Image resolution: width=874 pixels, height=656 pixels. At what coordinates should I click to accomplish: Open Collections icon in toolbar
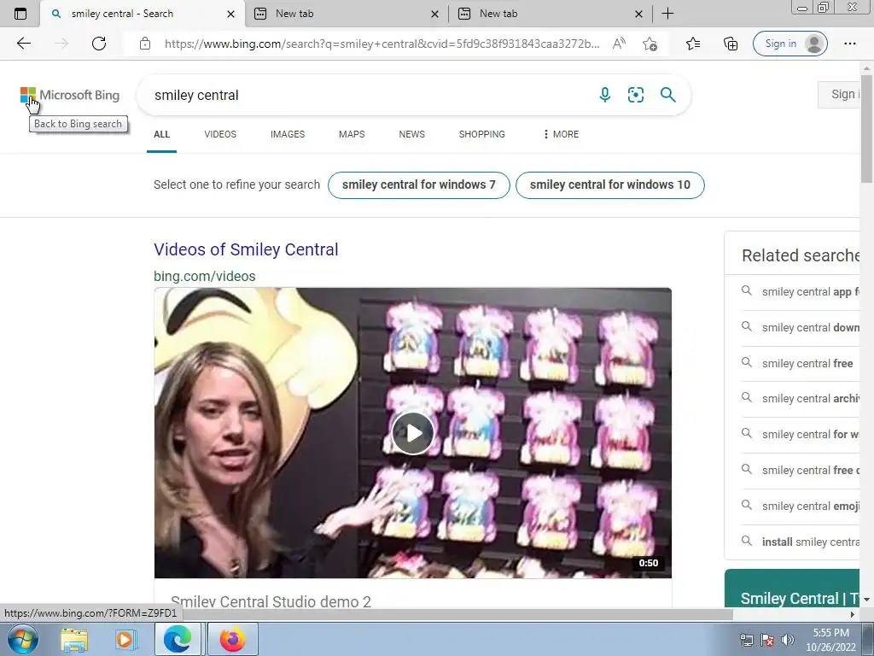tap(731, 44)
